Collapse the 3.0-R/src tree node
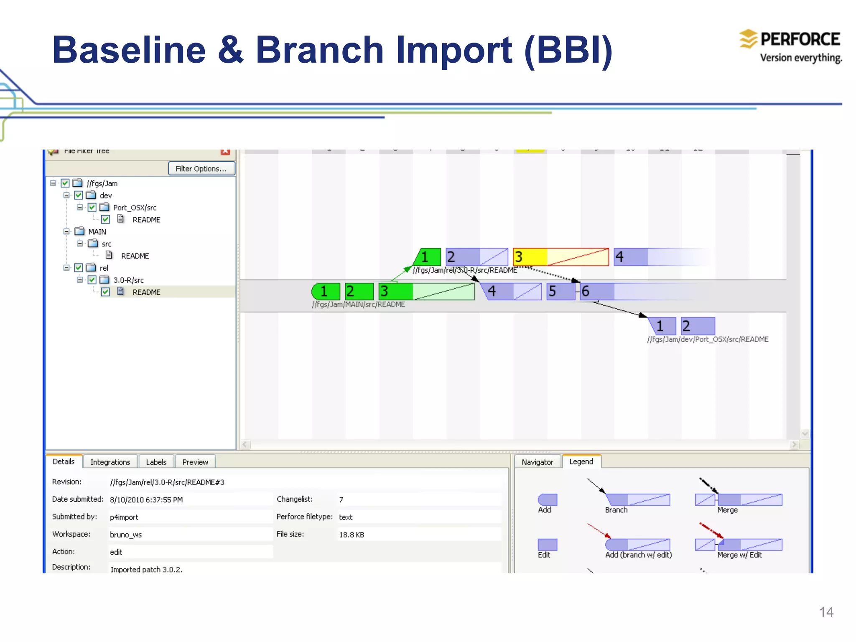Screen dimensions: 856x642 click(x=80, y=280)
